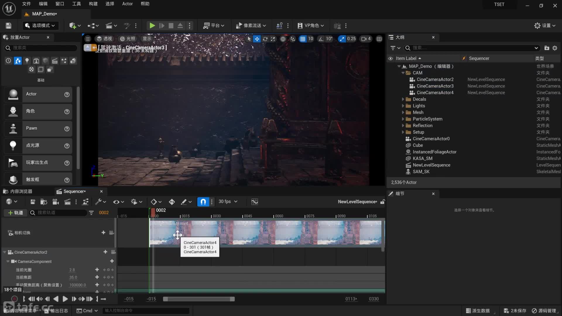Click the Eject button in the main toolbar
Viewport: 562px width, 316px height.
tap(180, 26)
